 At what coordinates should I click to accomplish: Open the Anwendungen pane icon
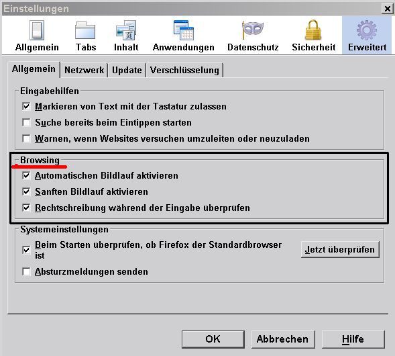pyautogui.click(x=183, y=30)
